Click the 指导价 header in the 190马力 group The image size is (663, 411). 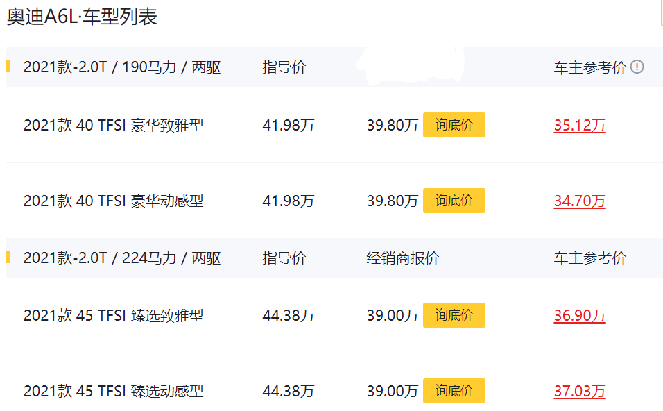[x=284, y=67]
